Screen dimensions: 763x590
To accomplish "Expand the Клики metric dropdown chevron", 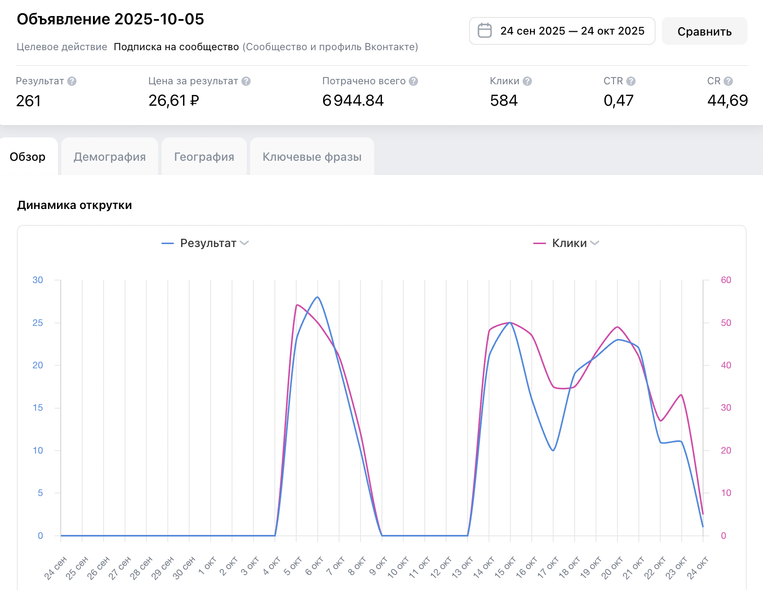I will point(595,243).
